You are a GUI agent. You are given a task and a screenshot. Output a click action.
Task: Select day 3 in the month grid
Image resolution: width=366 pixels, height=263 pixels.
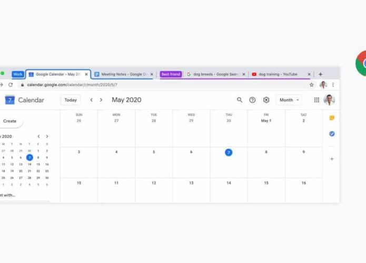pos(79,152)
